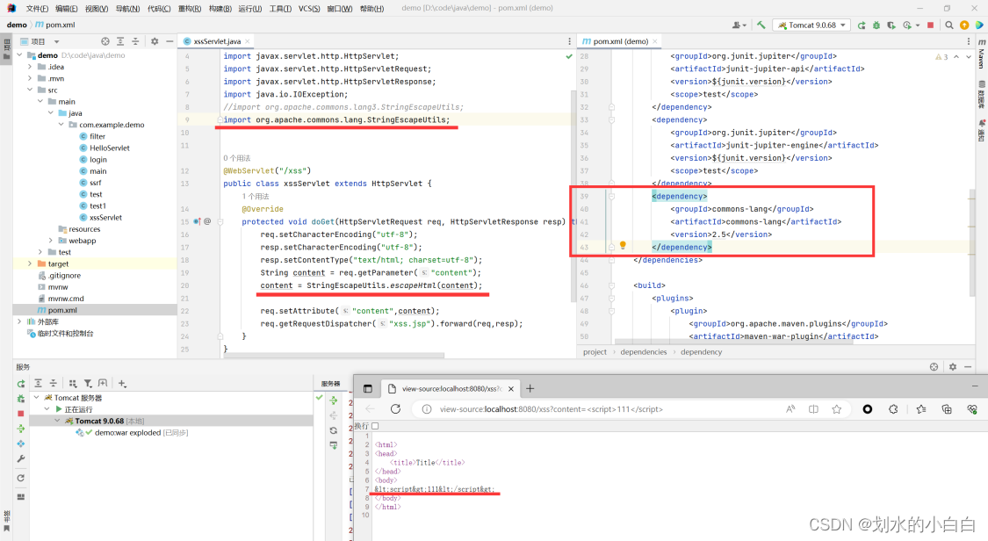This screenshot has height=541, width=988.
Task: Hide the Project tool window
Action: pyautogui.click(x=169, y=41)
